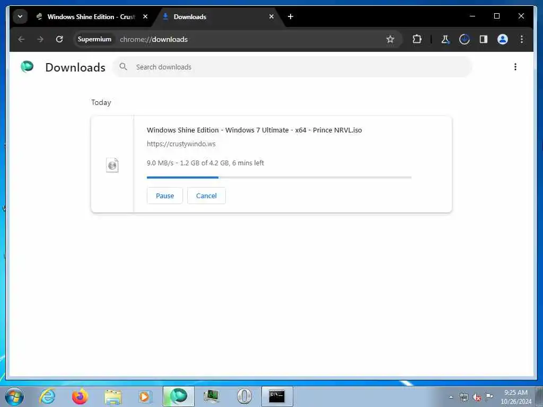Open the Windows Shine Edition ISO file link
This screenshot has width=543, height=407.
coord(254,130)
